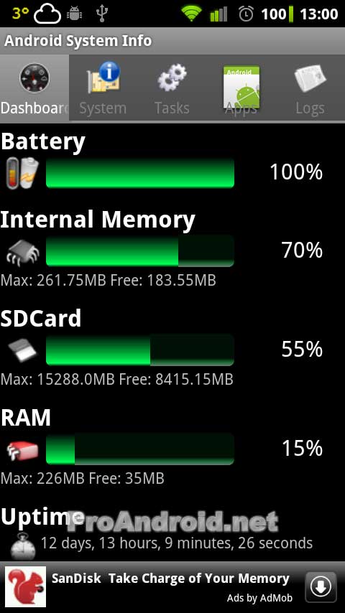The width and height of the screenshot is (345, 613).
Task: Tap the stopwatch icon under Uptime
Action: pyautogui.click(x=23, y=546)
